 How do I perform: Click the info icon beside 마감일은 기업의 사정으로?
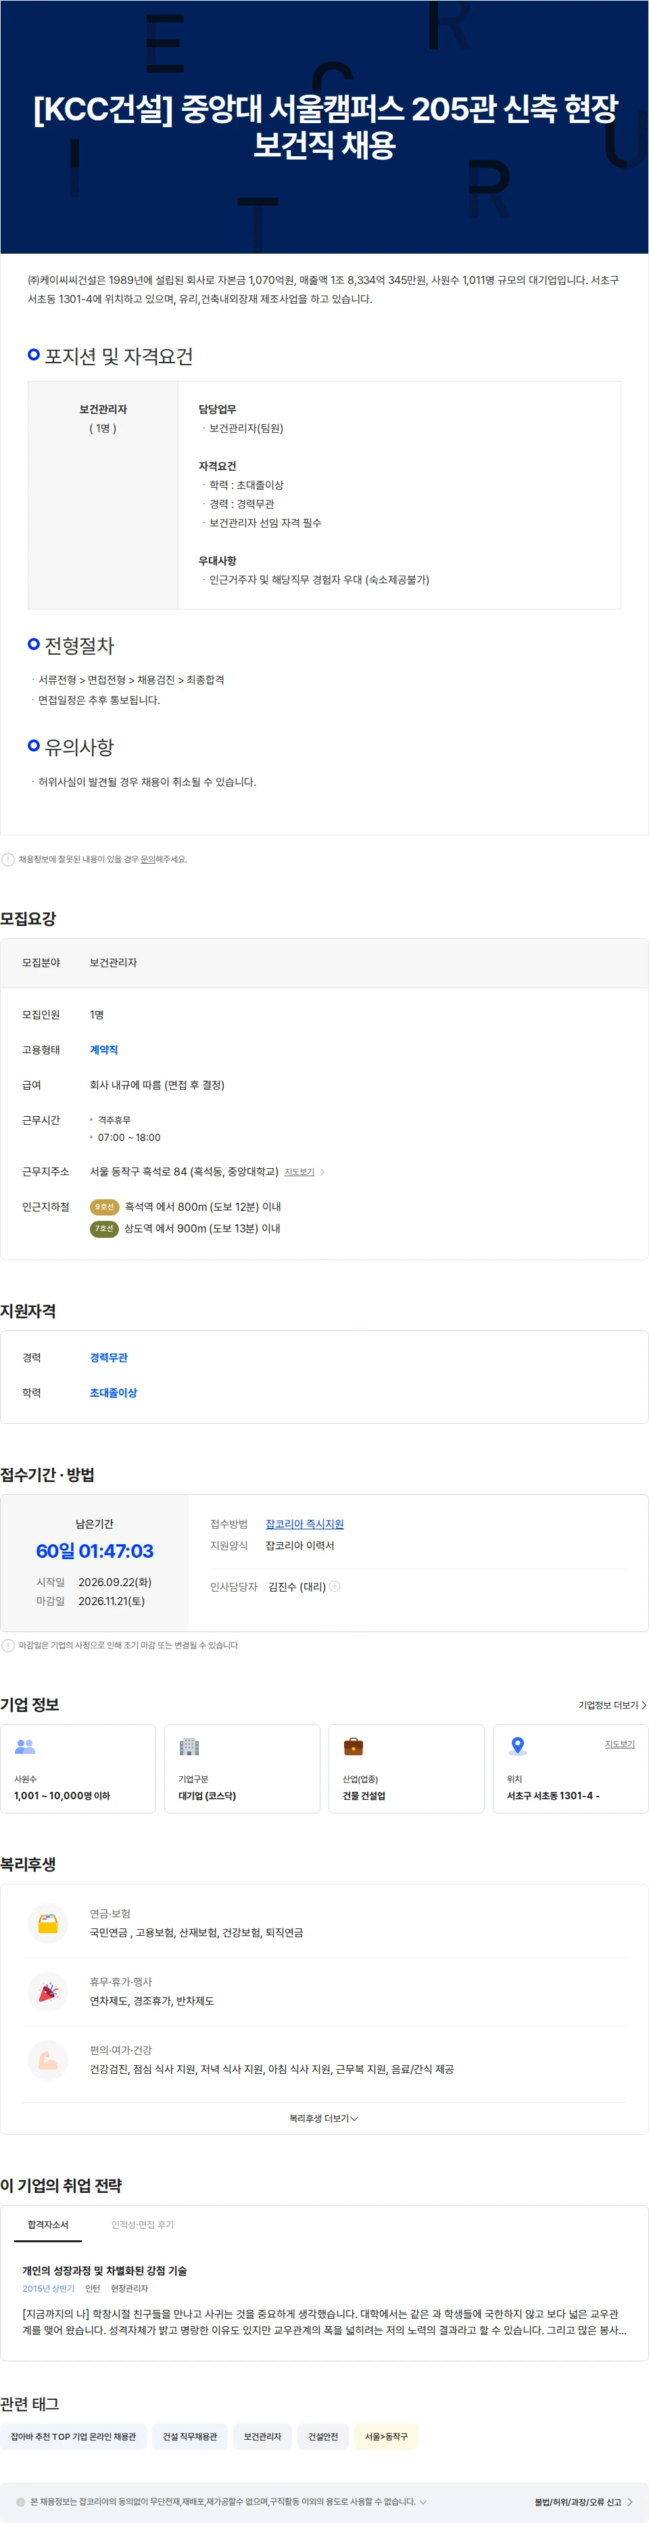[x=8, y=1646]
